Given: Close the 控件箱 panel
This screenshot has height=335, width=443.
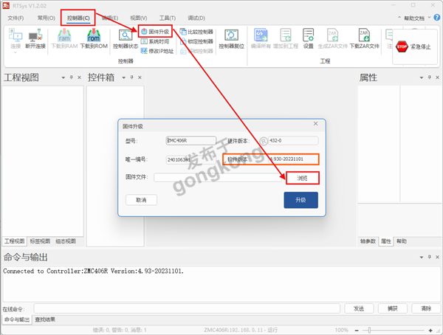Looking at the screenshot, I should pos(140,77).
